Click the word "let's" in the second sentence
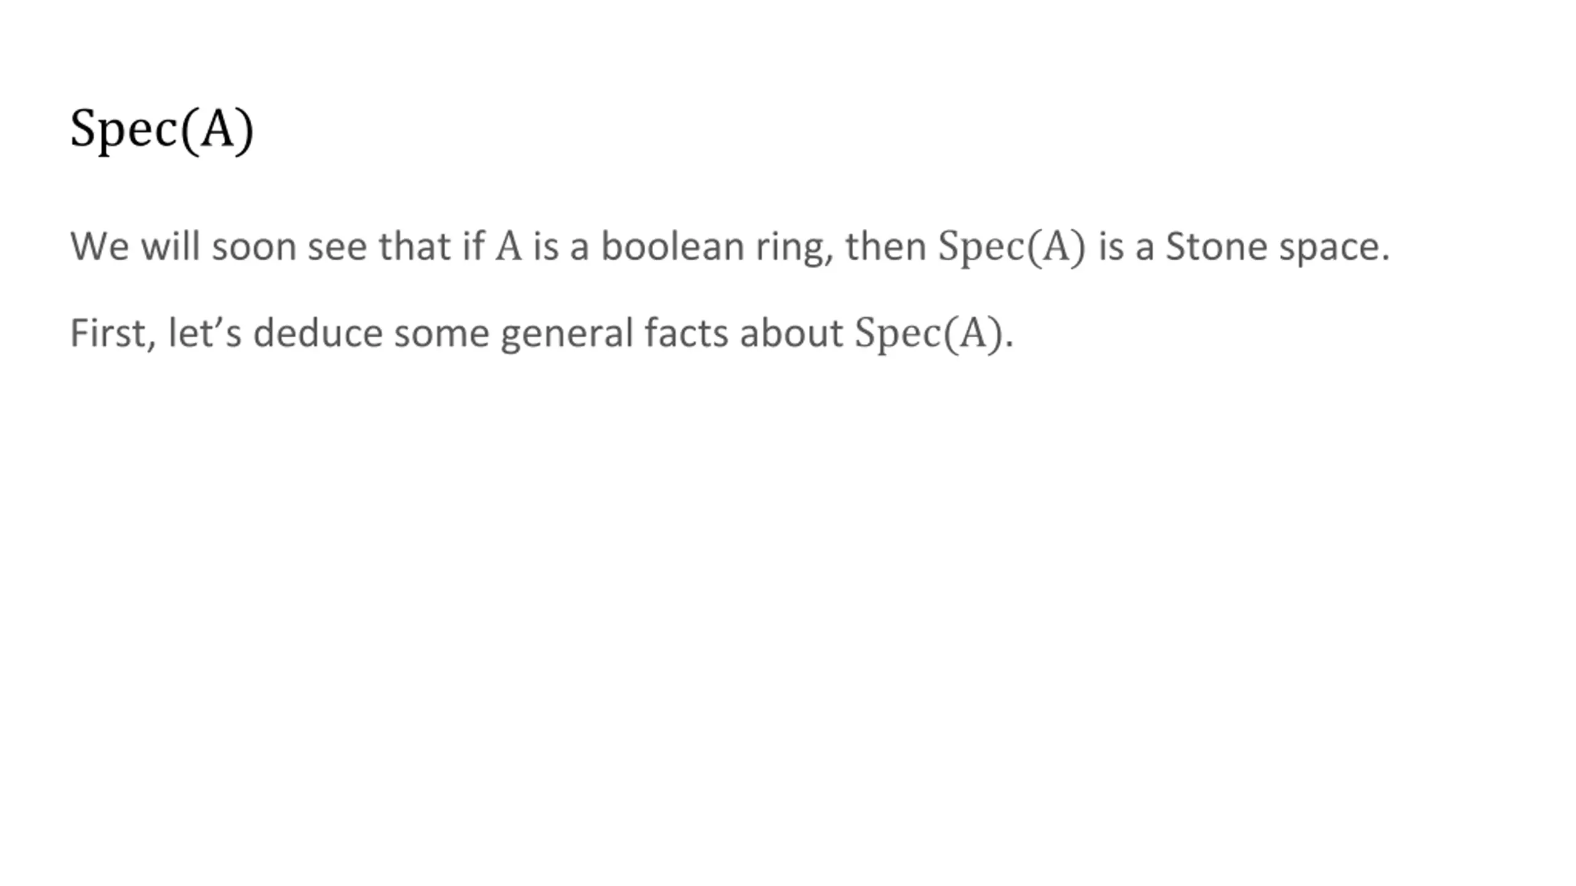This screenshot has height=886, width=1576. click(204, 333)
